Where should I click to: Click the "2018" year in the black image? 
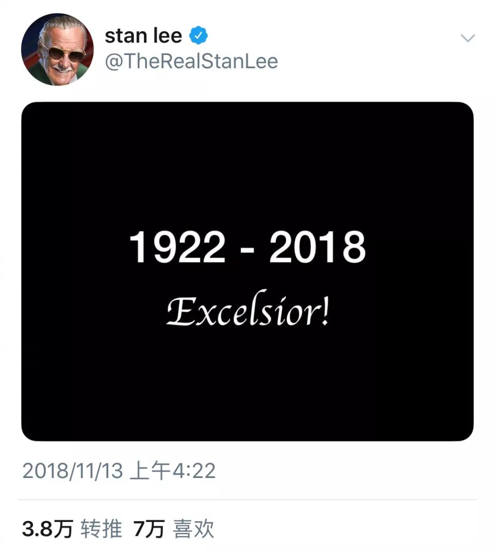(x=317, y=247)
